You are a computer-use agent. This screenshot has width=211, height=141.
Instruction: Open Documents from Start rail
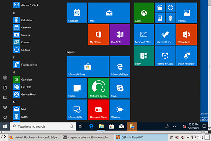[5, 88]
